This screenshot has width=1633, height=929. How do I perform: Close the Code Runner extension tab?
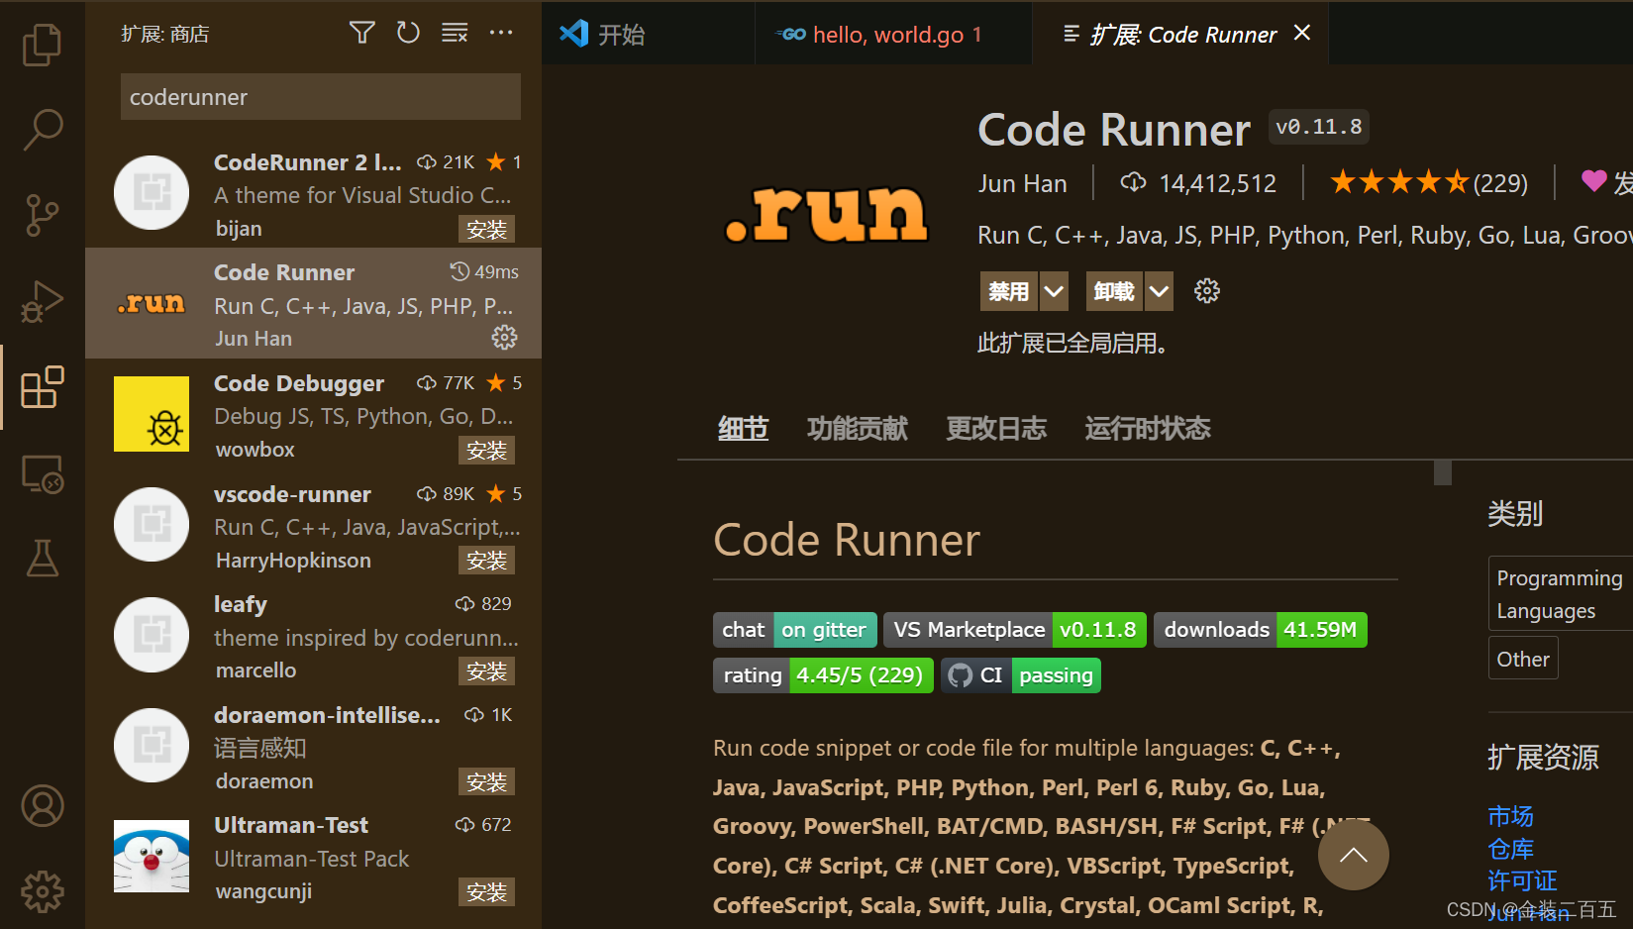click(x=1302, y=33)
